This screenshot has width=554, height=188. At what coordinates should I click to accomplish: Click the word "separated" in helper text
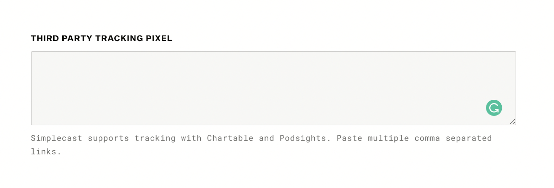pos(468,138)
